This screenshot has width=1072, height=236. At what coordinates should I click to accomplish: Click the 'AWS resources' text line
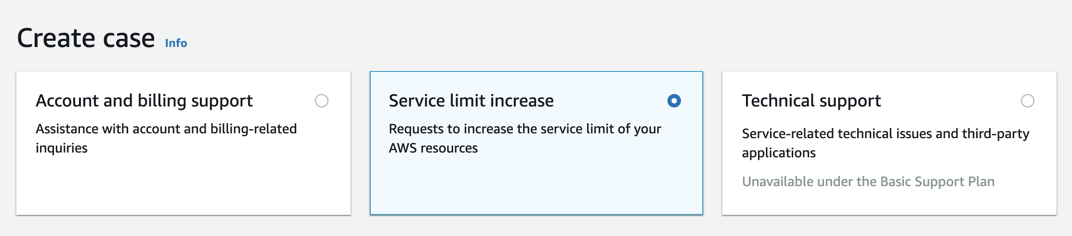point(433,148)
